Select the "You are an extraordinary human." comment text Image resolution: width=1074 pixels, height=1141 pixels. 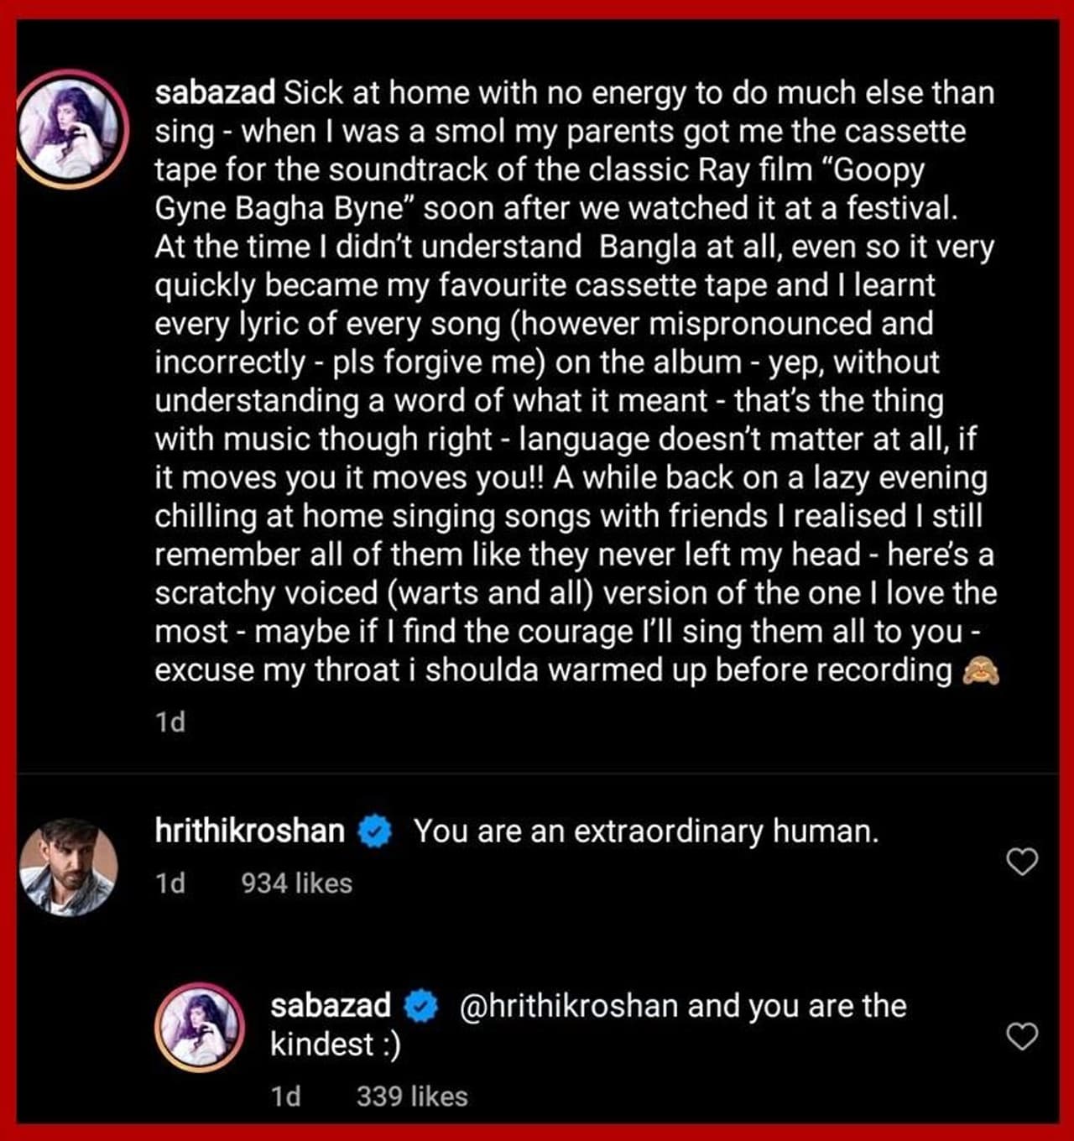tap(646, 831)
